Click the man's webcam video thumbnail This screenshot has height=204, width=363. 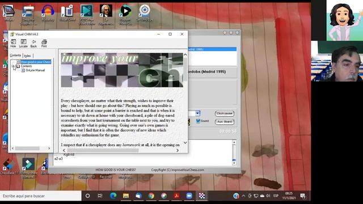[337, 61]
